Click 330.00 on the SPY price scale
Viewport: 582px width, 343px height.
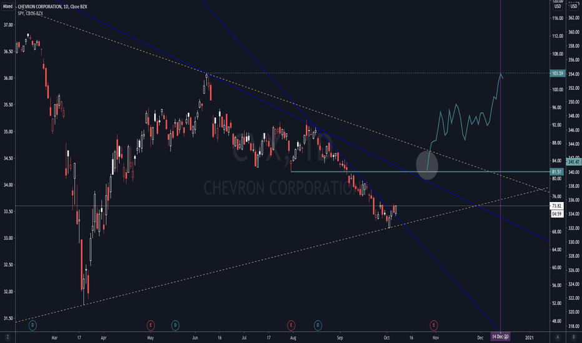(574, 242)
